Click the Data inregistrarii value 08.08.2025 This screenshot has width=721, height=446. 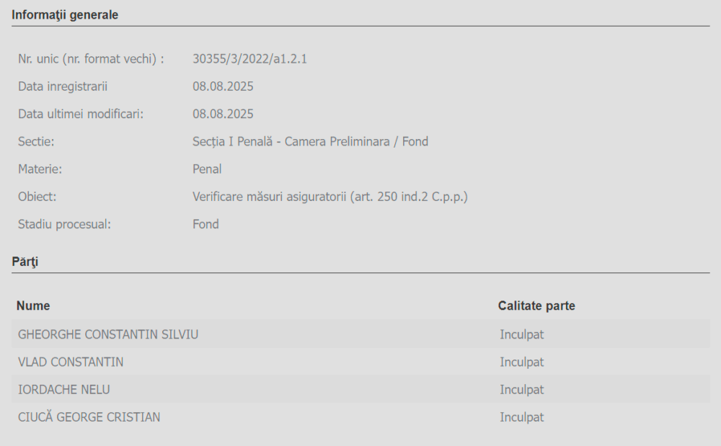click(223, 86)
